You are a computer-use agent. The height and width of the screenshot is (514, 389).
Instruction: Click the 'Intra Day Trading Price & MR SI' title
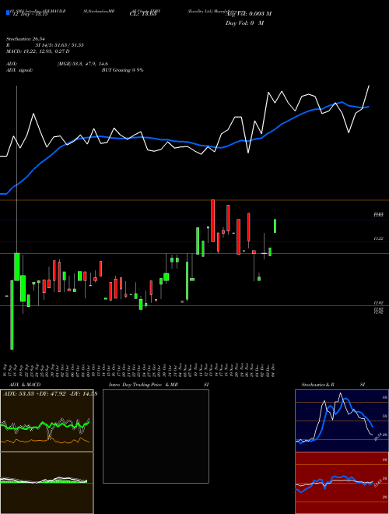click(159, 385)
